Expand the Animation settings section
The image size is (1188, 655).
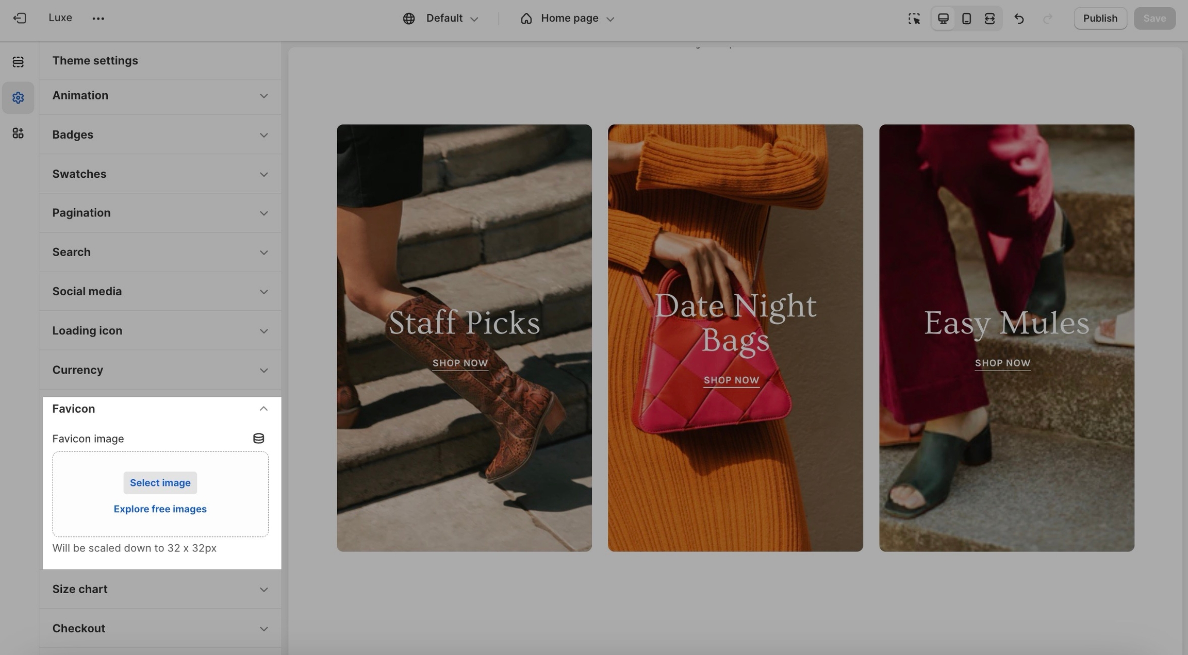click(x=160, y=96)
